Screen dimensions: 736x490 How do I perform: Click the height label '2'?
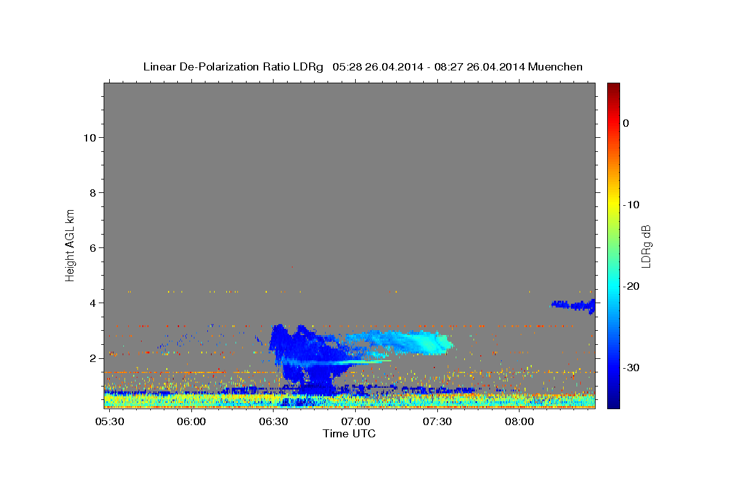click(92, 358)
